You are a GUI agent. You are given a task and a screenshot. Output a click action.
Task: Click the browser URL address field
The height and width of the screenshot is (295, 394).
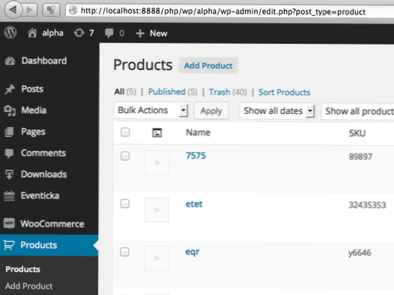click(x=229, y=11)
